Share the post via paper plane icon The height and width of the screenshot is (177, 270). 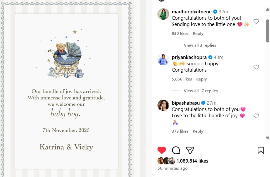point(190,150)
